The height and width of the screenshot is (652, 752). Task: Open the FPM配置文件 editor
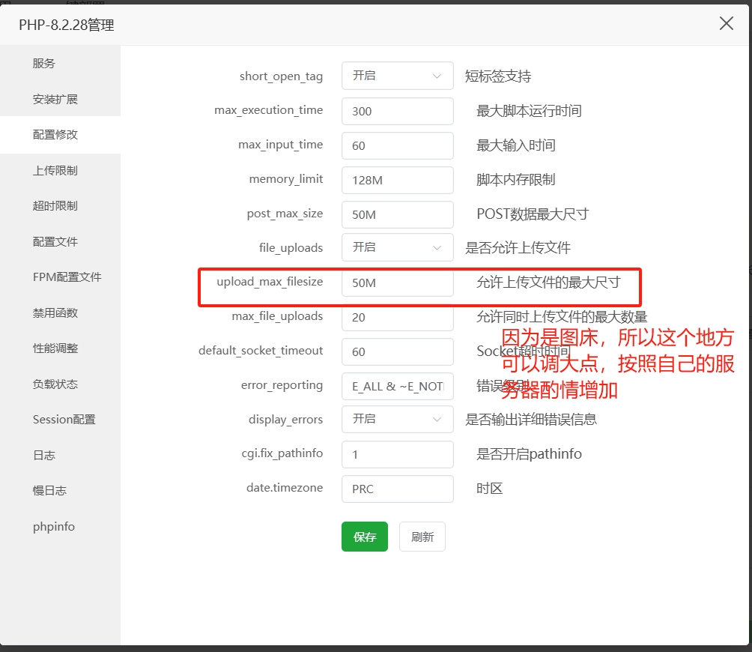pyautogui.click(x=65, y=277)
